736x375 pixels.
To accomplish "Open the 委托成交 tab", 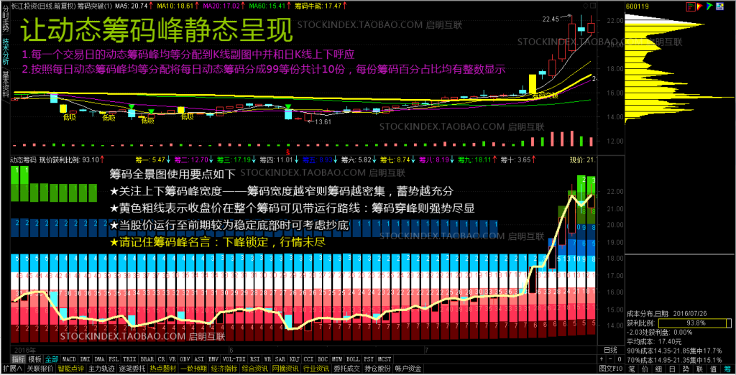I will (347, 369).
